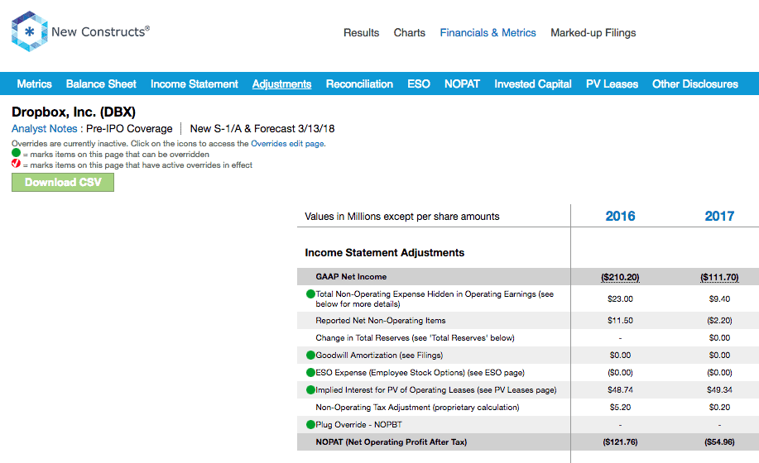759x463 pixels.
Task: Open the Income Statement page
Action: click(x=195, y=84)
